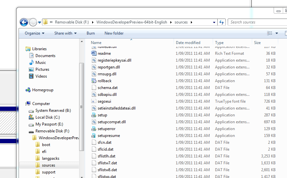
Task: Click TrueType font file type cell
Action: click(x=230, y=101)
